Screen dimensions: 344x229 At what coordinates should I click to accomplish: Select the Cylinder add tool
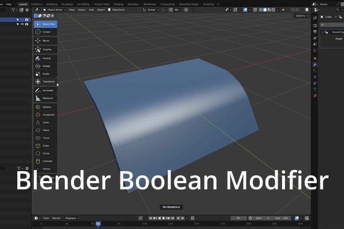(45, 161)
